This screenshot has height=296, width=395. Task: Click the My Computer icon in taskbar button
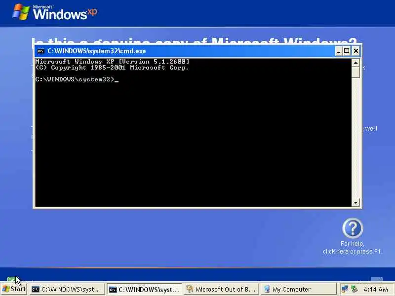point(267,290)
